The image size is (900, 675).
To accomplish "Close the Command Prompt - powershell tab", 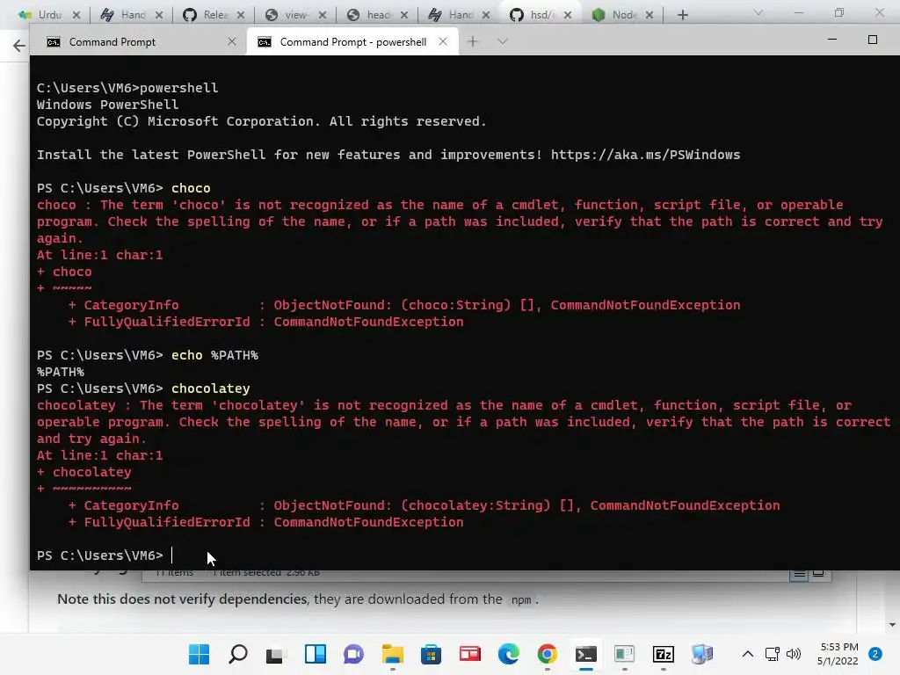I will [x=443, y=41].
